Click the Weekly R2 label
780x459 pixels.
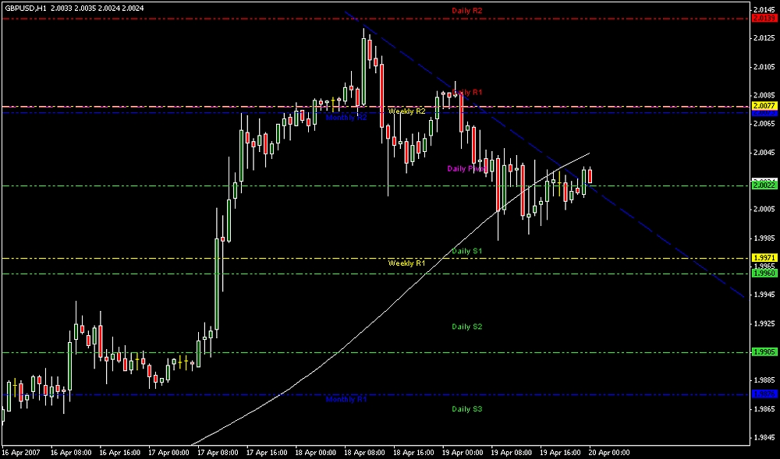(x=407, y=111)
